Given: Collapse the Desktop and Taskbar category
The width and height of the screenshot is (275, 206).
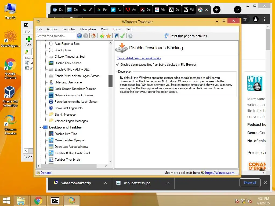Looking at the screenshot, I should (x=40, y=127).
